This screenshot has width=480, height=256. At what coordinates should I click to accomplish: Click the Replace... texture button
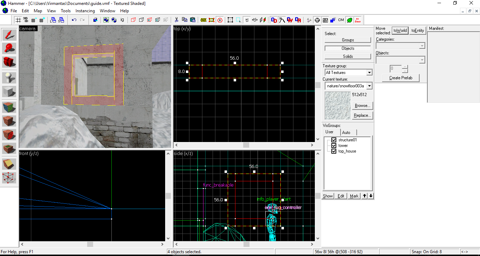coord(362,115)
